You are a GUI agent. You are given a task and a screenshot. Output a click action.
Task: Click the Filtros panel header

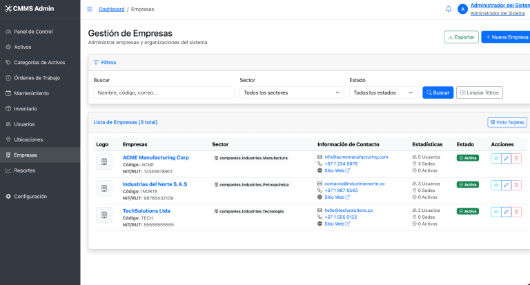309,63
